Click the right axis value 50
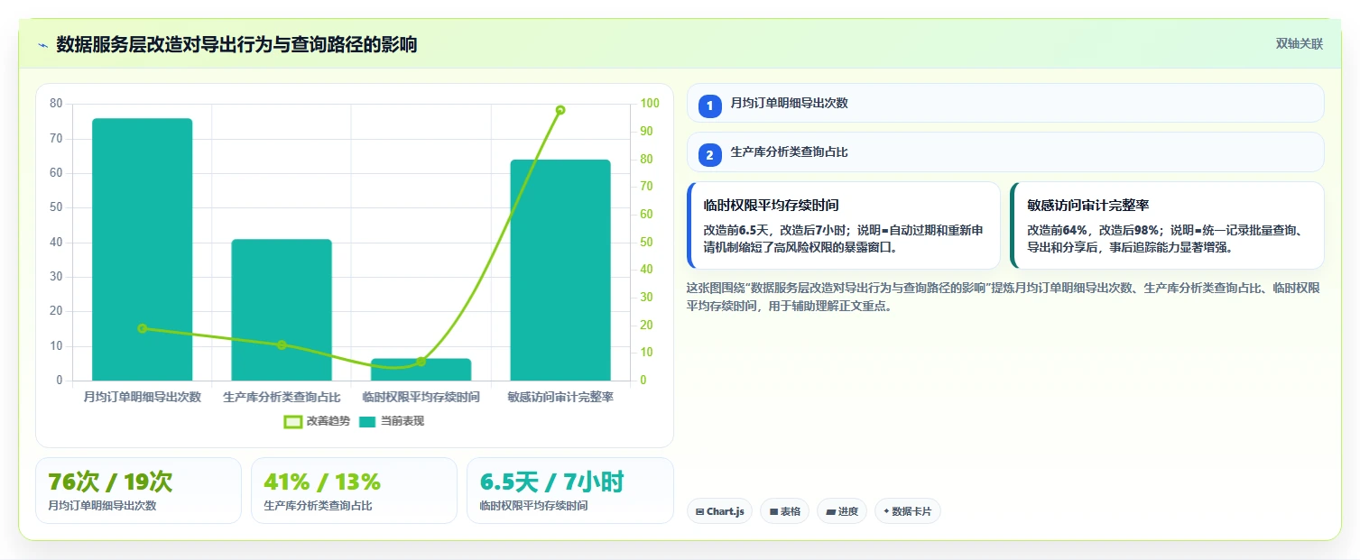This screenshot has width=1360, height=560. (647, 242)
